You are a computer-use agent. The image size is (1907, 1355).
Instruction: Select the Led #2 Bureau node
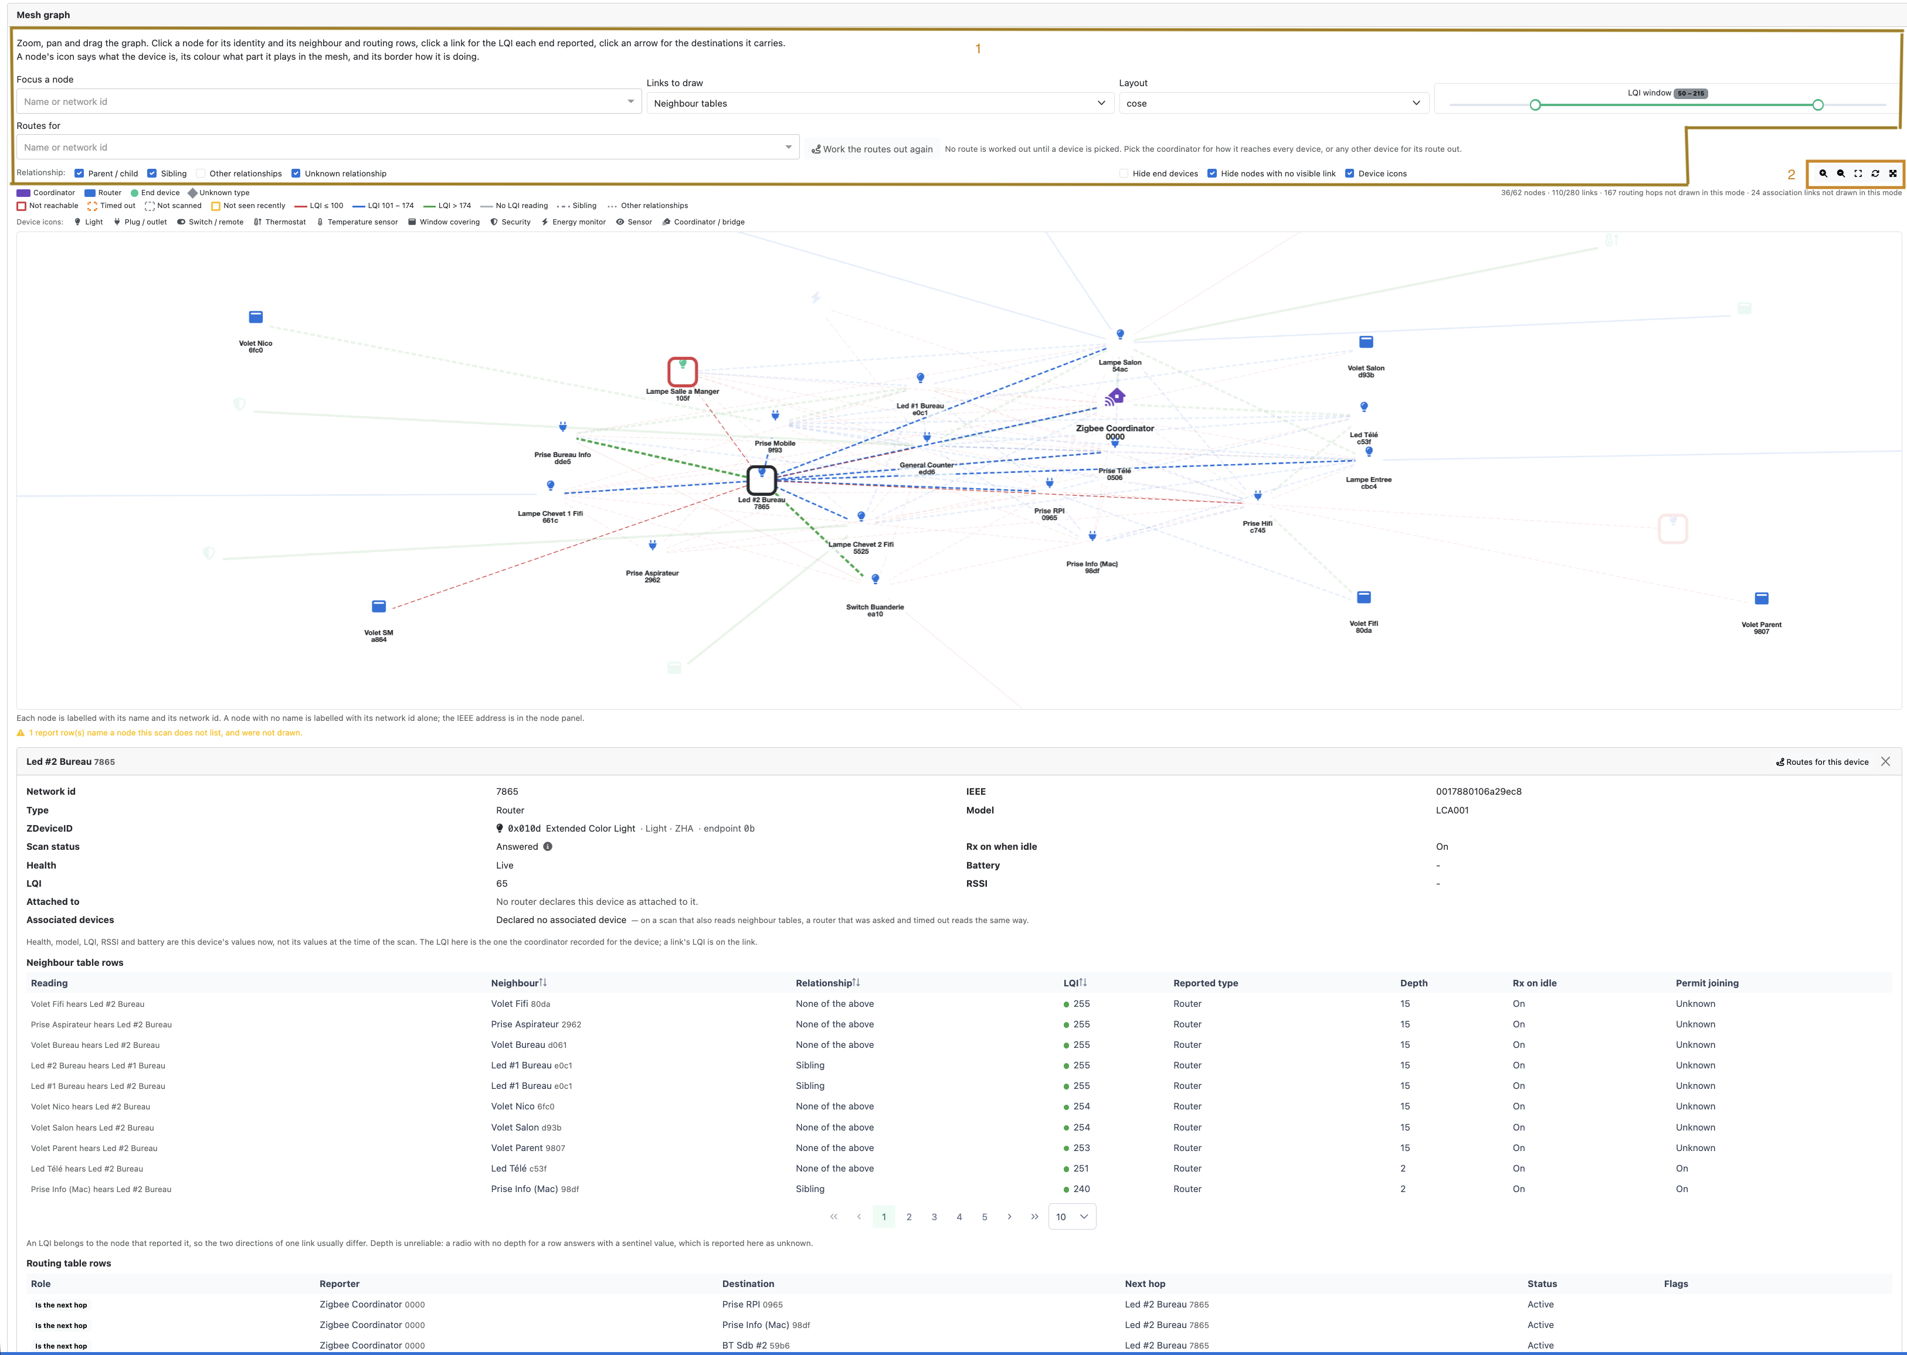762,480
